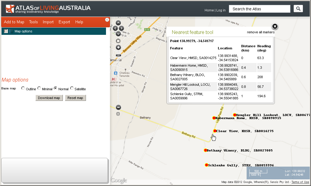Pan the map right with the arrow
This screenshot has width=311, height=186.
coord(121,28)
